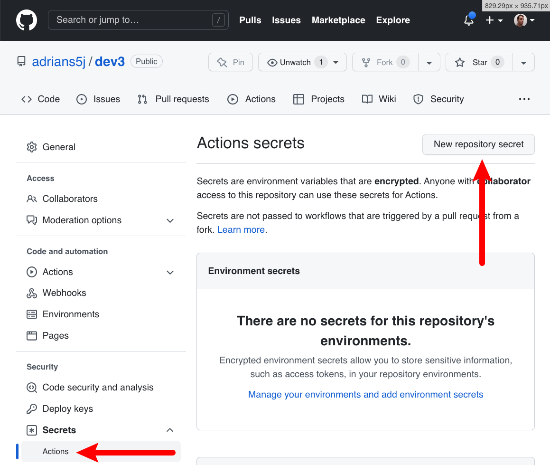
Task: Open the Learn more link
Action: pyautogui.click(x=241, y=229)
